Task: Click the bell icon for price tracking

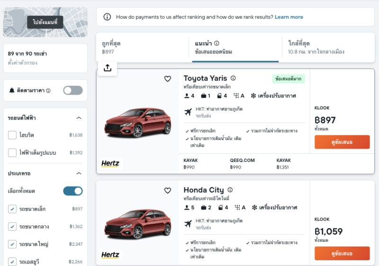Action: 11,90
